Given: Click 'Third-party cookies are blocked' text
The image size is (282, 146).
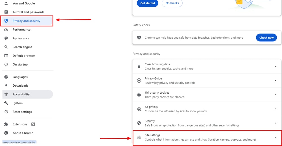Looking at the screenshot, I should point(165,97).
